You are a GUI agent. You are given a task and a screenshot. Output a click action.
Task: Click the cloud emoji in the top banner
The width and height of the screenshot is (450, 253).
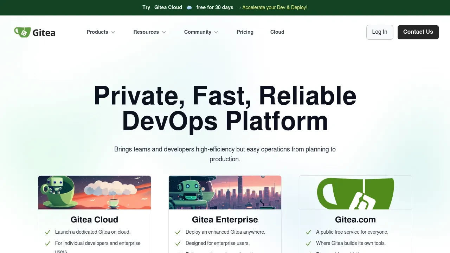pos(189,7)
